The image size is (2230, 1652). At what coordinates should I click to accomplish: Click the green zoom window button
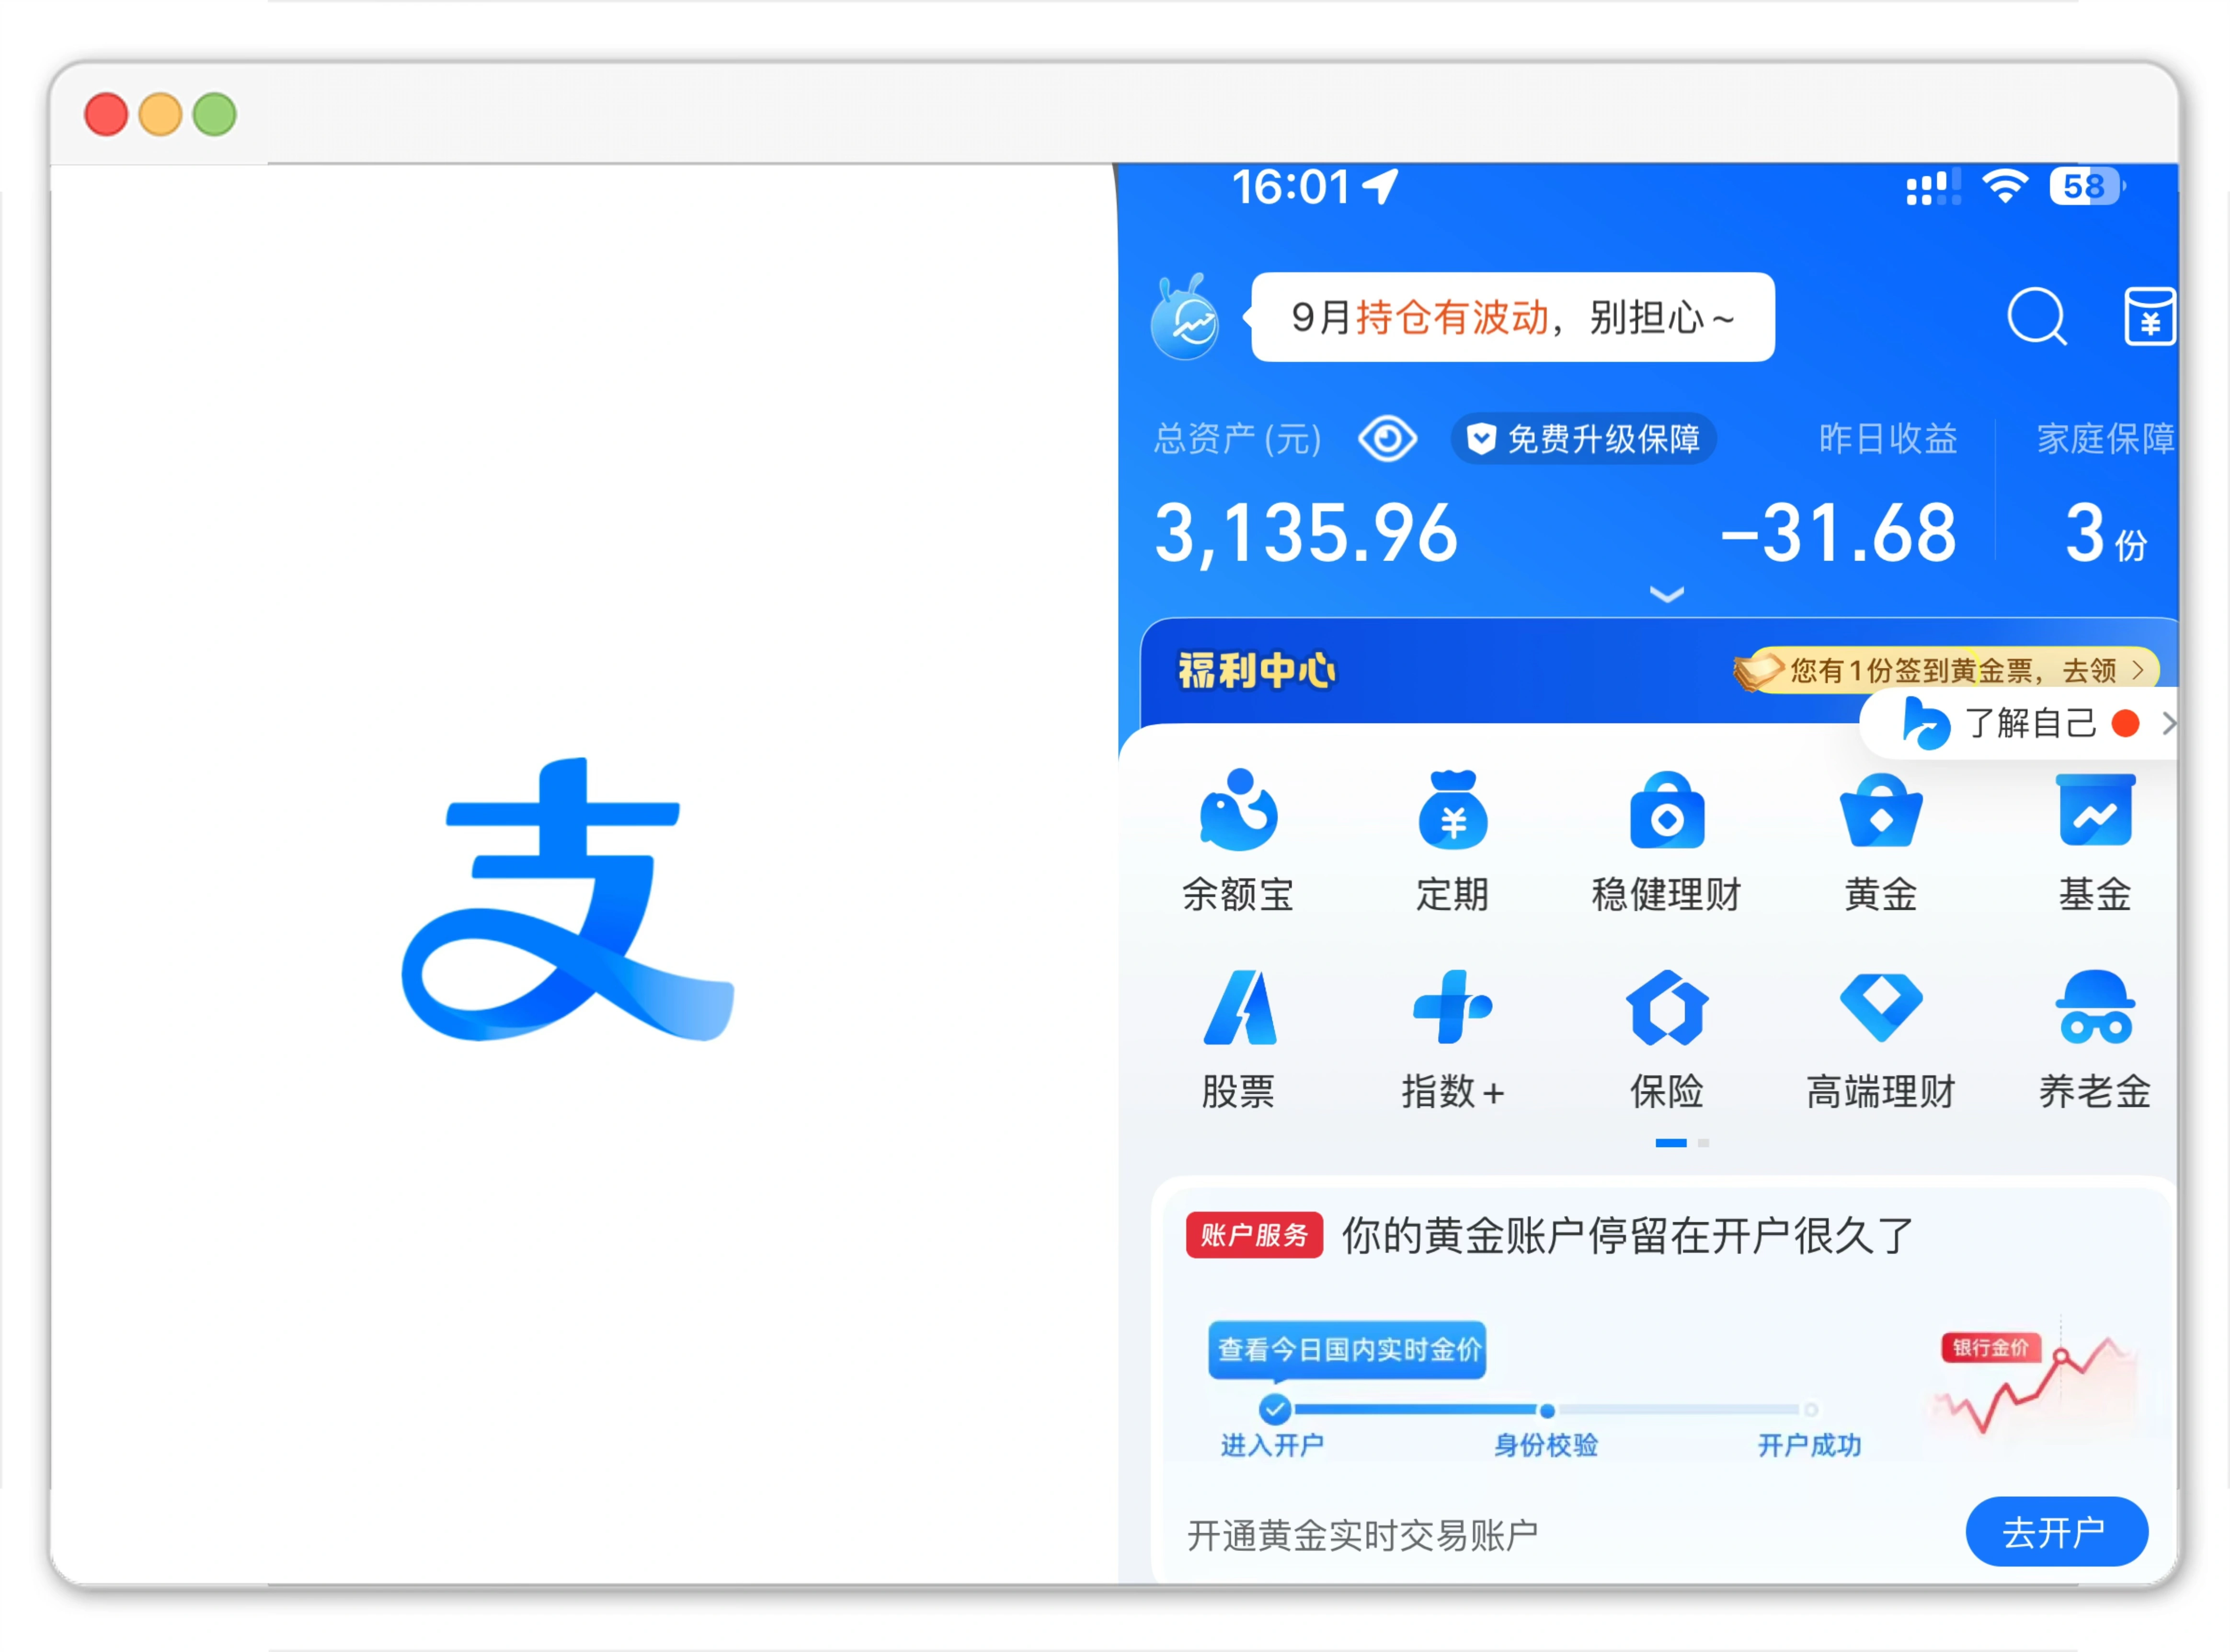(214, 114)
